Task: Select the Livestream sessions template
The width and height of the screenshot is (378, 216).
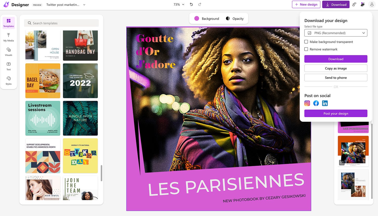Action: 43,118
